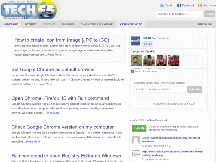Click the TechF5 Facebook page thumbnail
216x162 pixels.
pyautogui.click(x=135, y=41)
